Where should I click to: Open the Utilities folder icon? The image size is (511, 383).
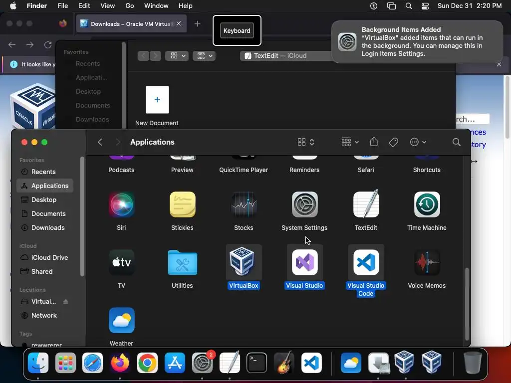[x=182, y=262]
